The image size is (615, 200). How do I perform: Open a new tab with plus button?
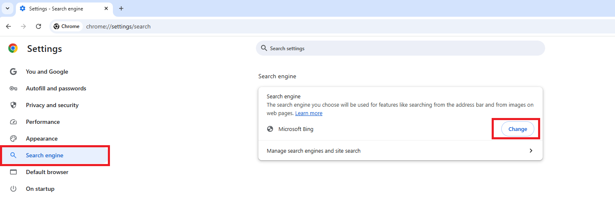[x=121, y=8]
